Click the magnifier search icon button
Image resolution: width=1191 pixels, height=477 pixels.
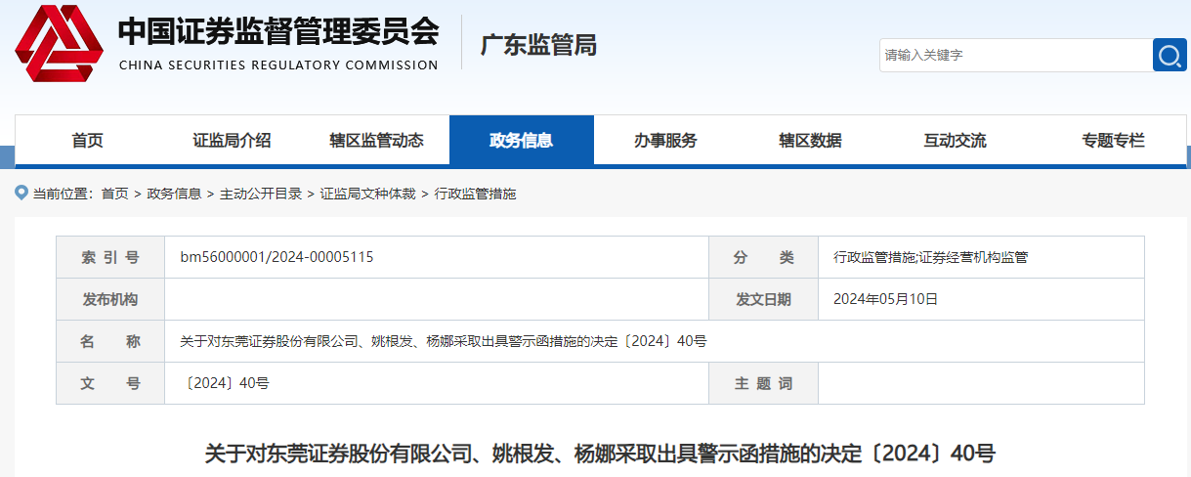tap(1170, 56)
